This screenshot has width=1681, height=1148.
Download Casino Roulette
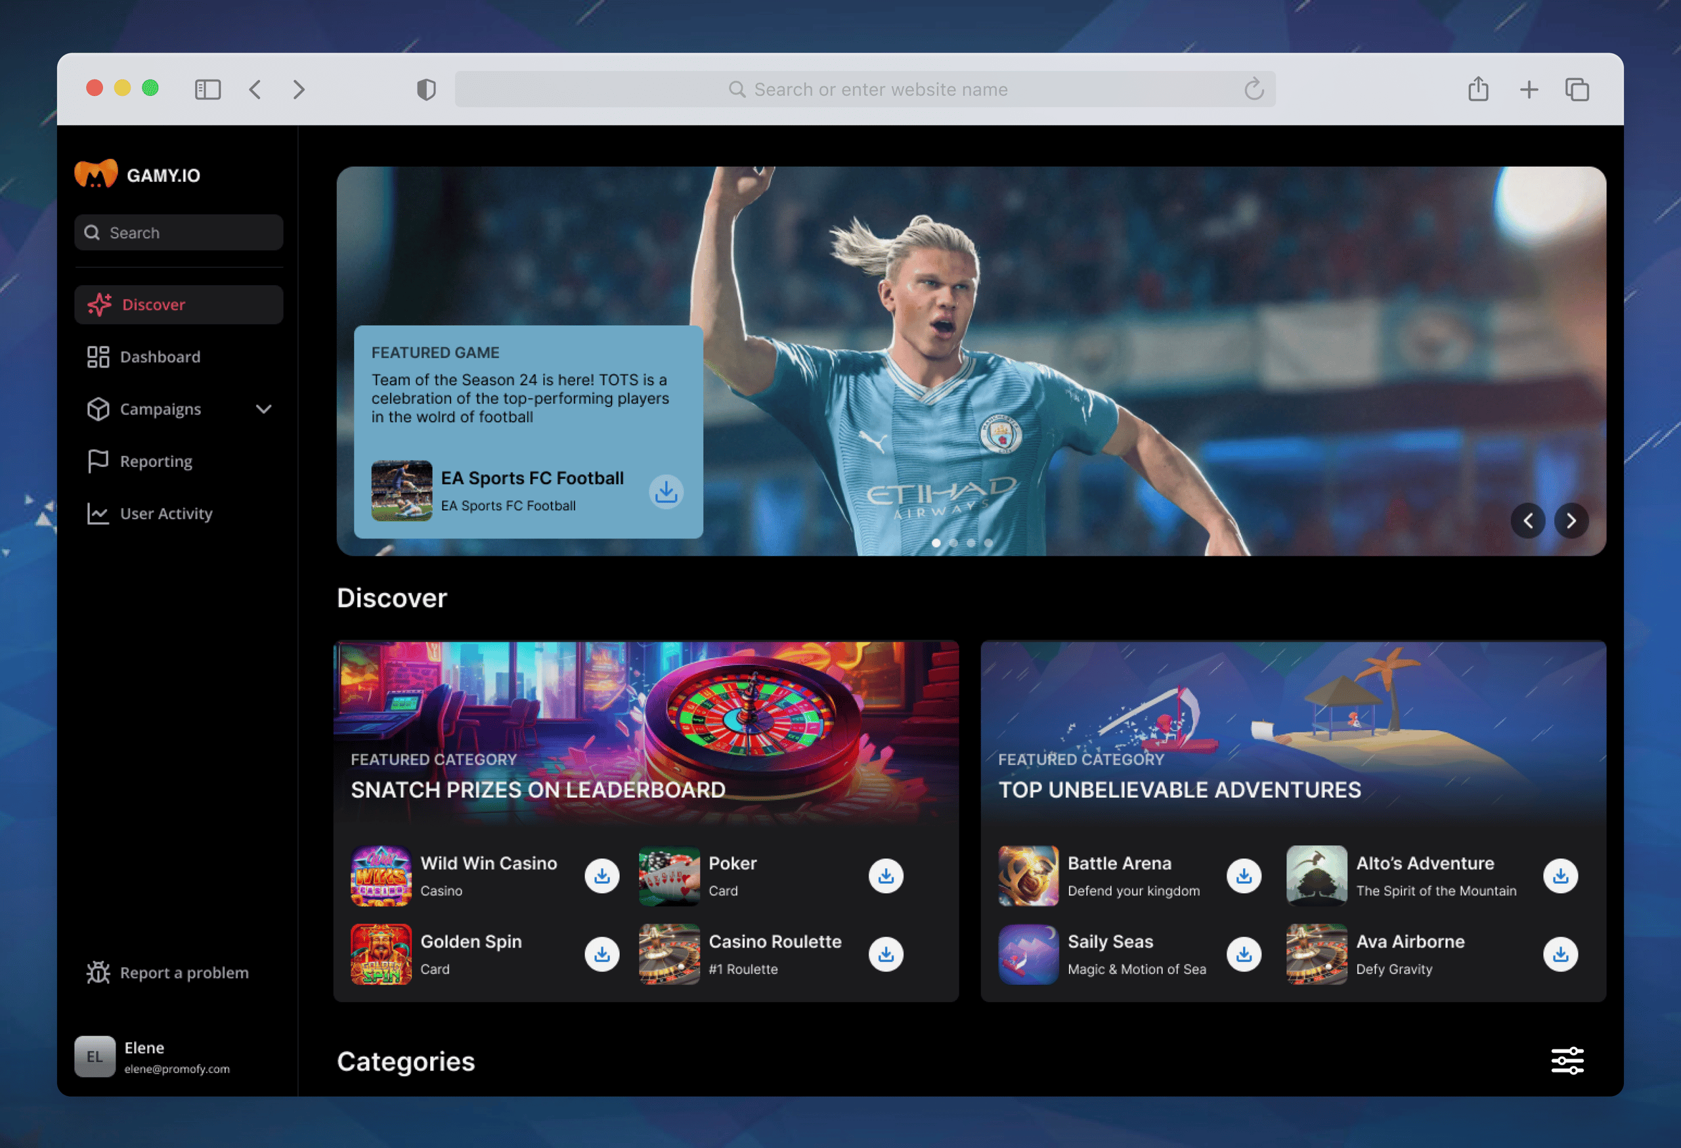[886, 954]
